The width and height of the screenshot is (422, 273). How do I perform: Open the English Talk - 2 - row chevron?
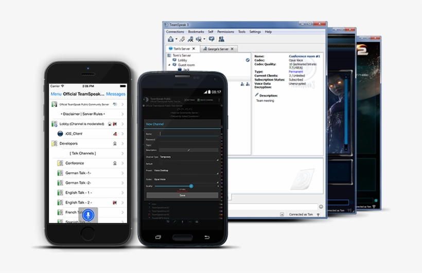pos(122,203)
